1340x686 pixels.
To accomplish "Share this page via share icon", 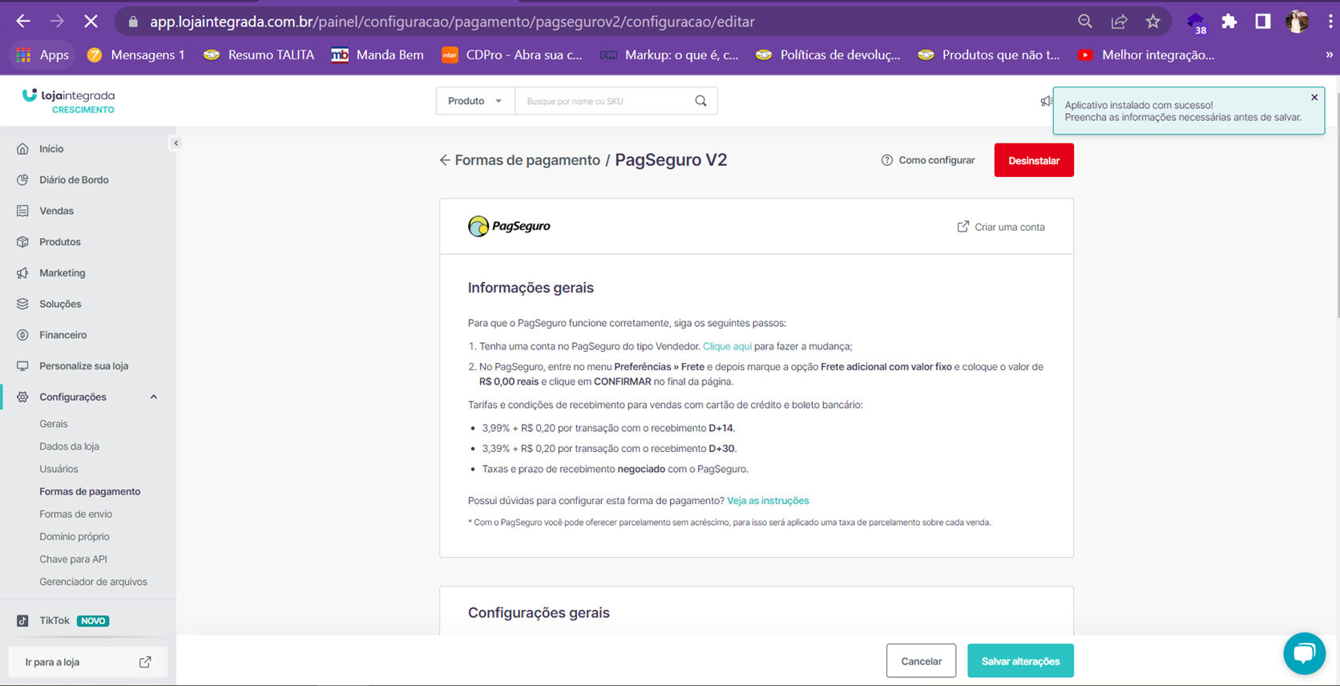I will 1119,22.
